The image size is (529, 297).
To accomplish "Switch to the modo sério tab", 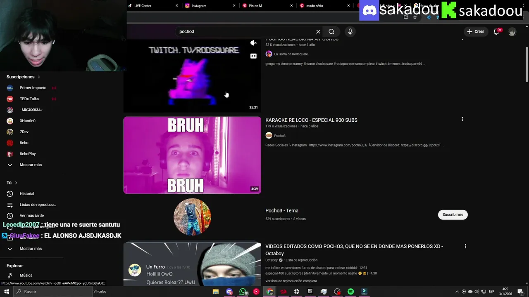I will tap(315, 6).
